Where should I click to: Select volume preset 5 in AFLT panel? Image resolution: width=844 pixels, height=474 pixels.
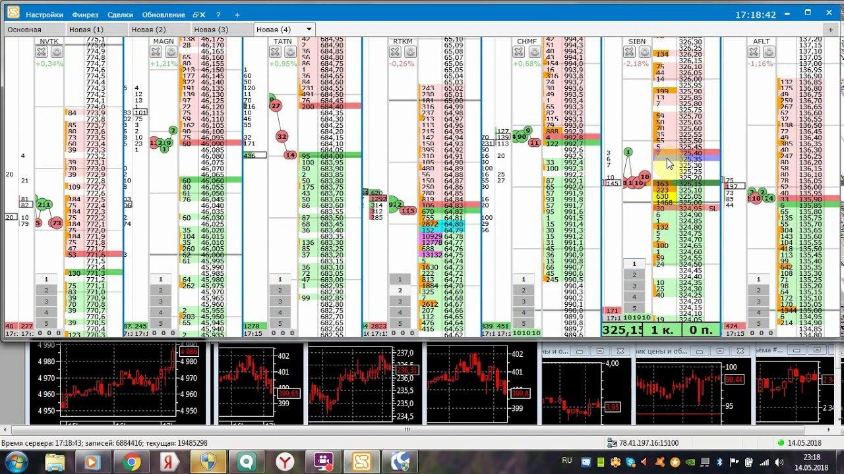click(758, 324)
